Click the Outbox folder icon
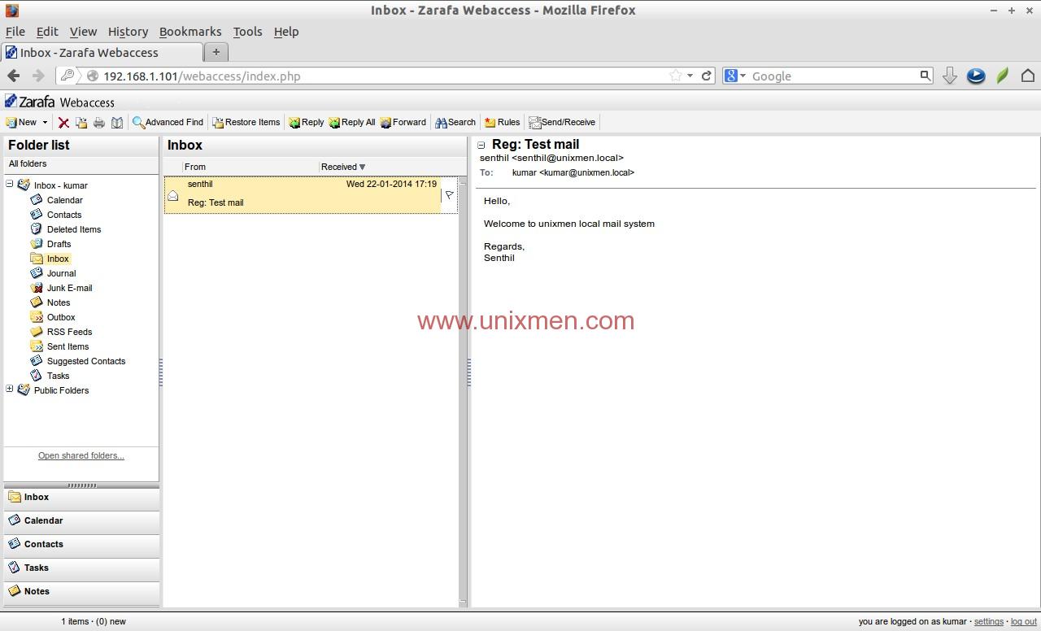The image size is (1041, 631). click(x=37, y=317)
